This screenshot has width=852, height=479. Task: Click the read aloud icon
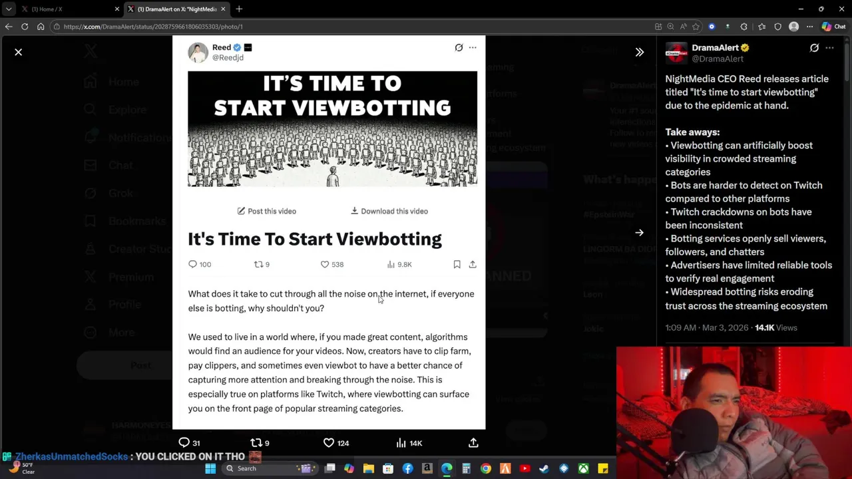tap(683, 27)
